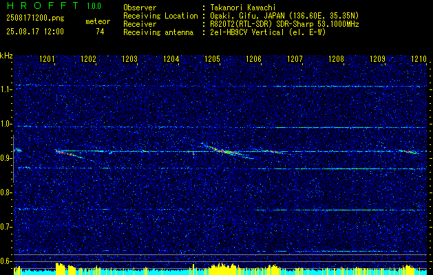Click the 1205 time marker
The width and height of the screenshot is (433, 275).
212,58
